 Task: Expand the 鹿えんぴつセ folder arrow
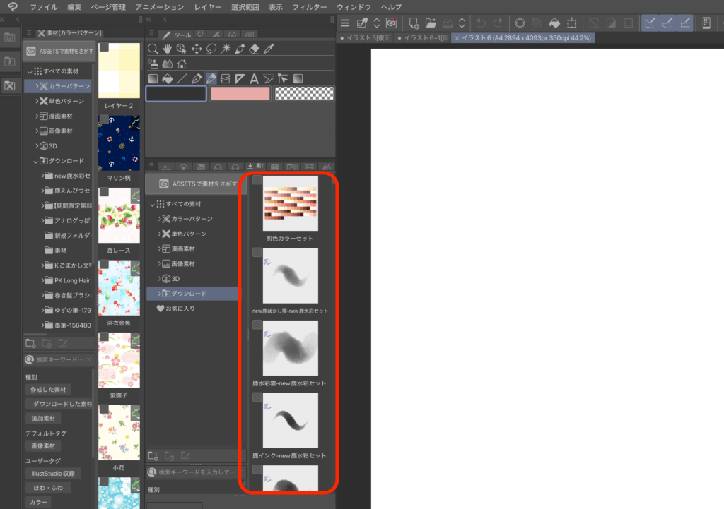43,191
